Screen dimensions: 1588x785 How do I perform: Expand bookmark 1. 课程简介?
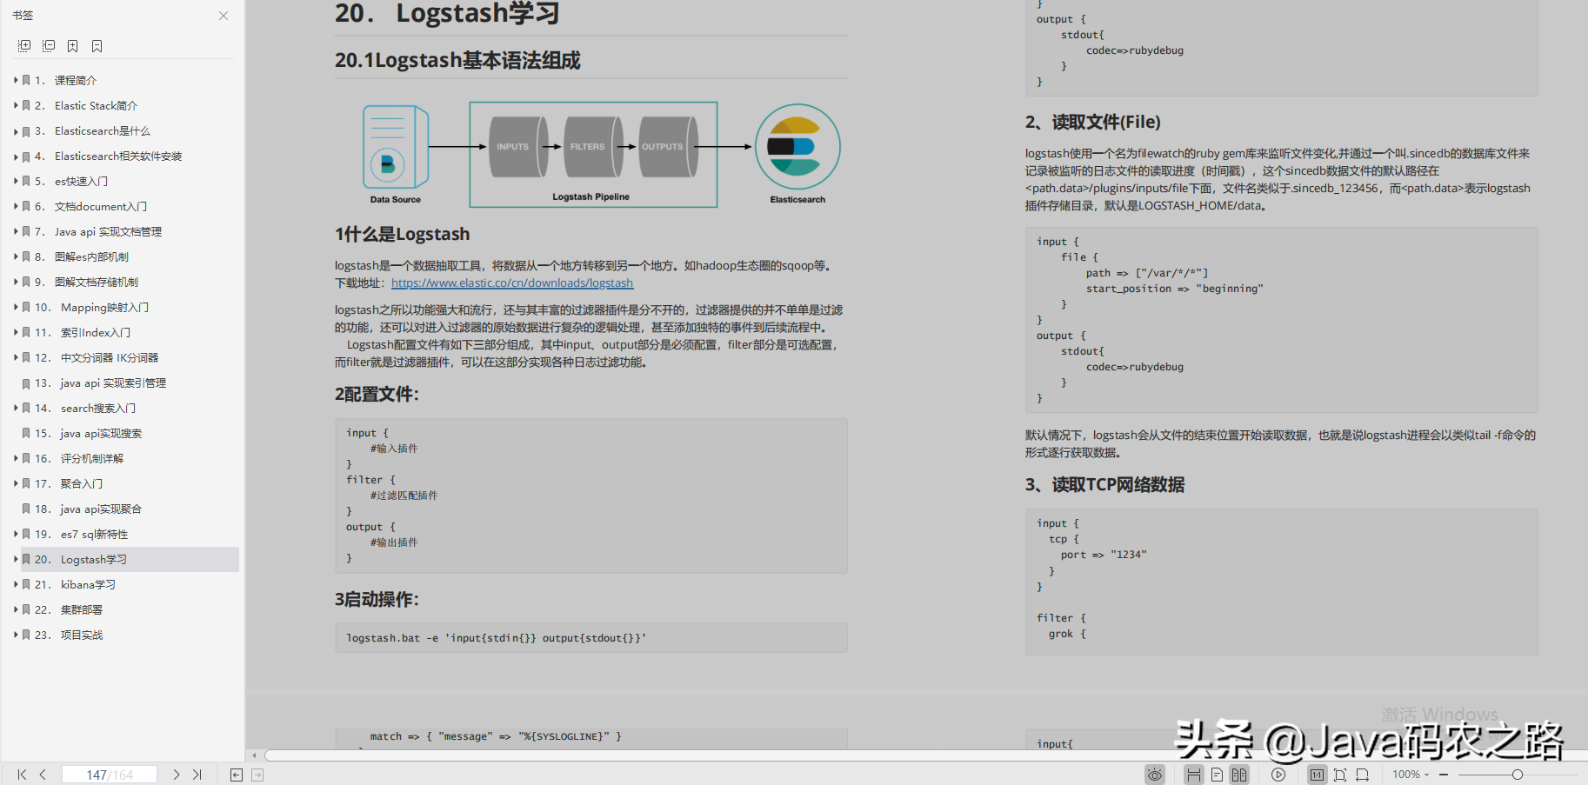(16, 80)
